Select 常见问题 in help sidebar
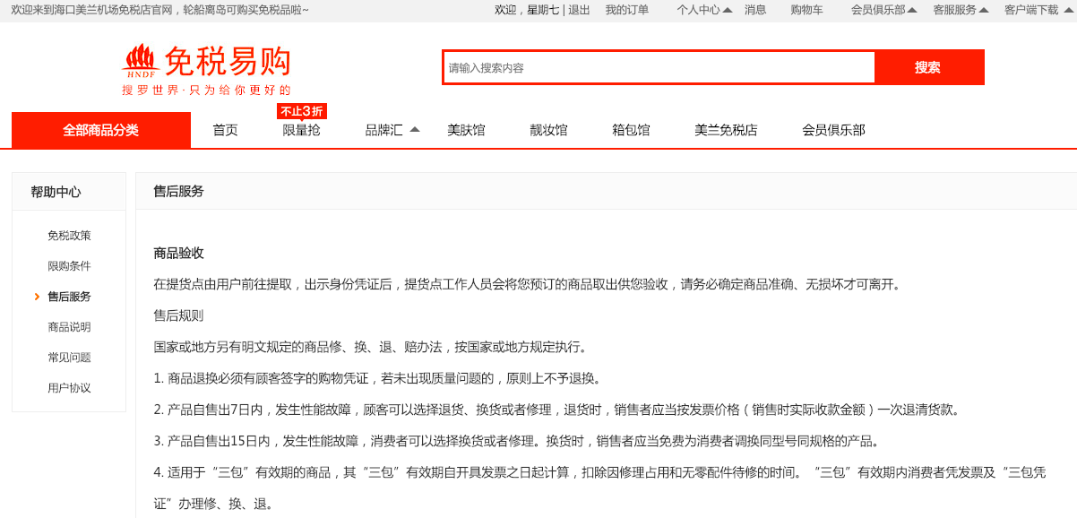 (x=69, y=358)
